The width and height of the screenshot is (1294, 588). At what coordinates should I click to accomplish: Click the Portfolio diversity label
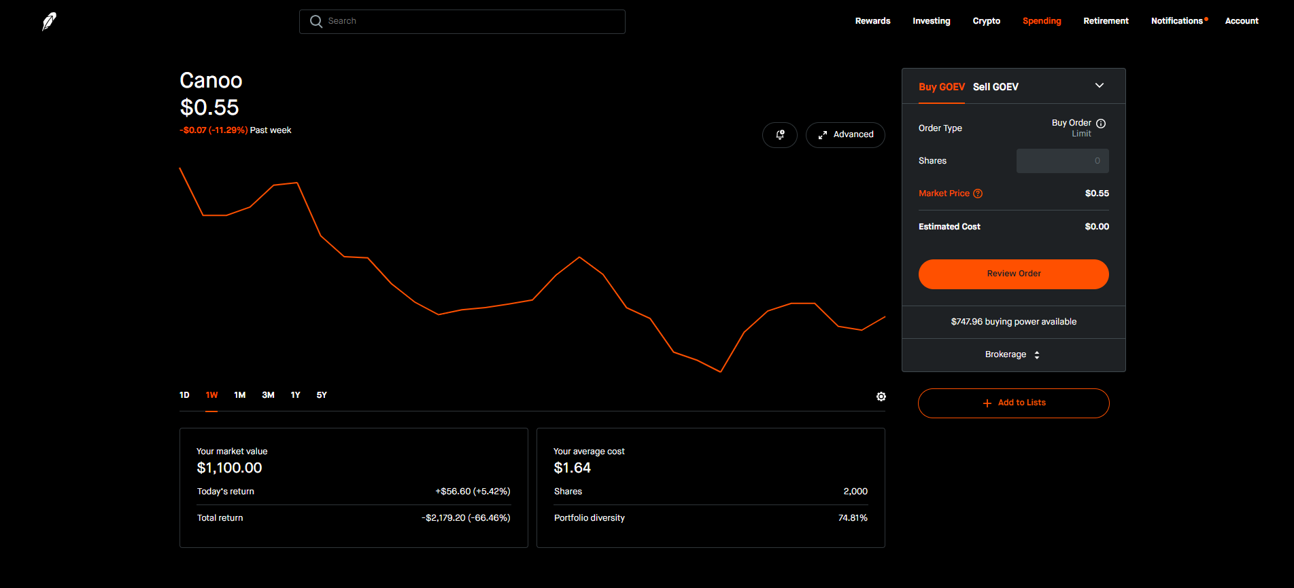coord(589,518)
